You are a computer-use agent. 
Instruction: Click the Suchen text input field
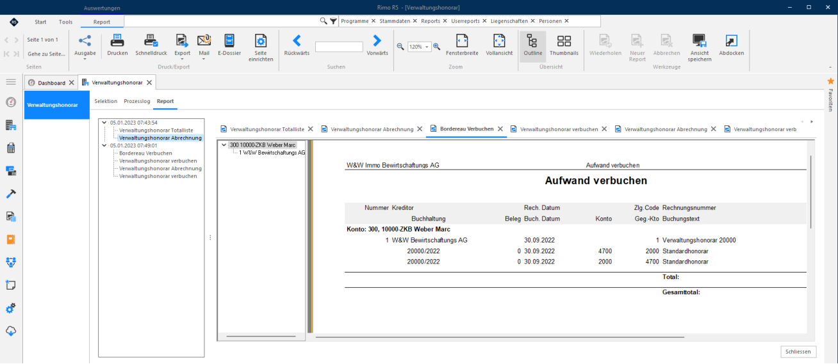pyautogui.click(x=339, y=47)
